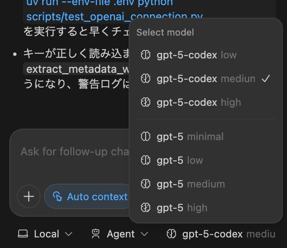Choose gpt-5-codex high model option
Image resolution: width=287 pixels, height=248 pixels.
199,102
